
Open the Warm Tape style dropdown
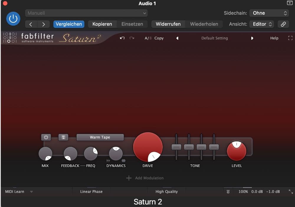click(x=100, y=137)
